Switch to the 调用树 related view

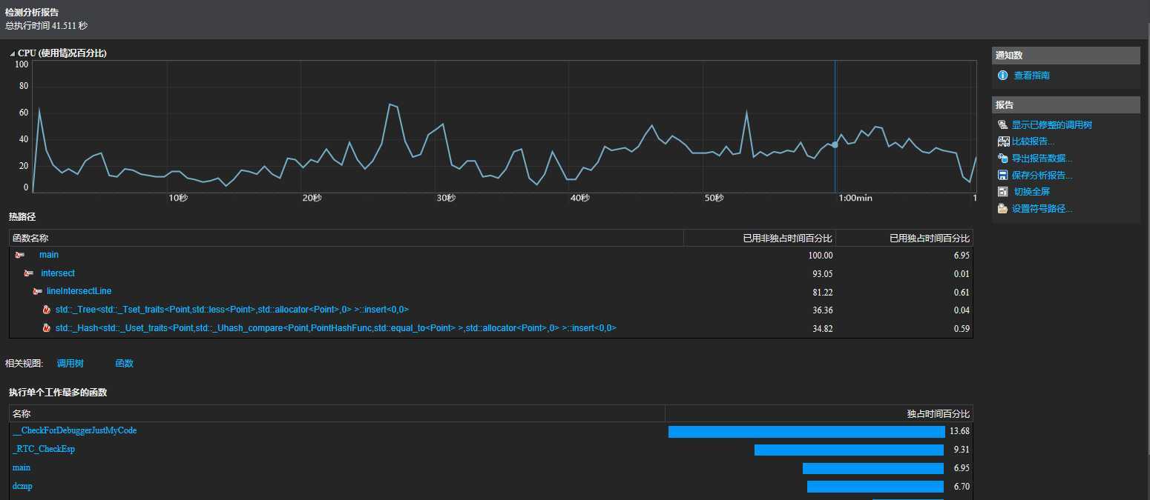point(70,364)
